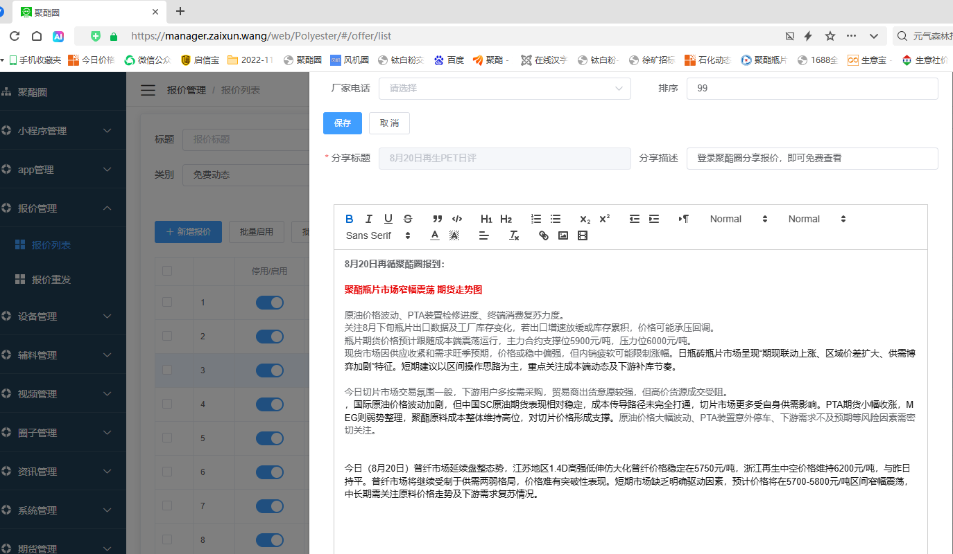953x554 pixels.
Task: Click the clear formatting icon
Action: (x=514, y=235)
